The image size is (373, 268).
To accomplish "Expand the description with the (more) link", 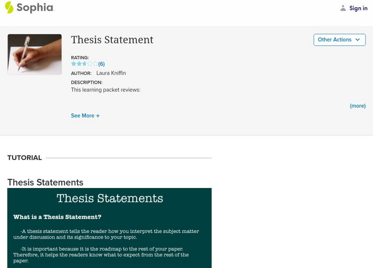I will coord(358,106).
